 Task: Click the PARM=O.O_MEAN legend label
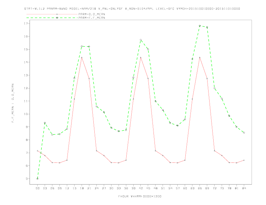click(92, 14)
